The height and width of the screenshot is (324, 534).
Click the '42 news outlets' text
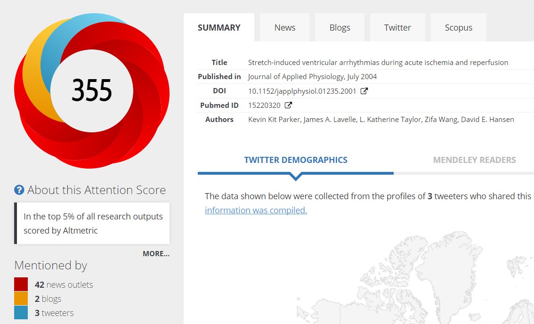(64, 285)
